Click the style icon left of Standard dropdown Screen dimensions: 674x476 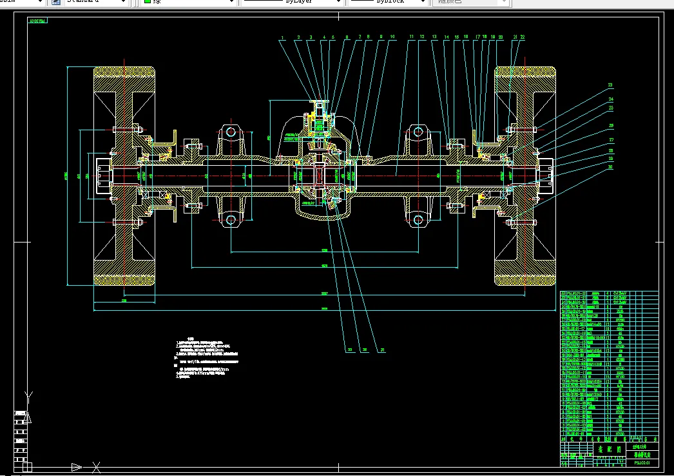pyautogui.click(x=55, y=2)
